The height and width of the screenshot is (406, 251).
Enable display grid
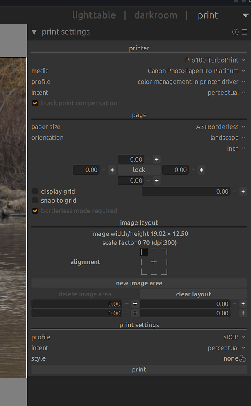pos(35,191)
